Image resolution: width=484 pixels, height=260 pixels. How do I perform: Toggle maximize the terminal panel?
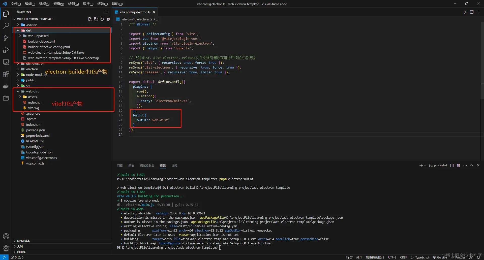click(x=472, y=165)
